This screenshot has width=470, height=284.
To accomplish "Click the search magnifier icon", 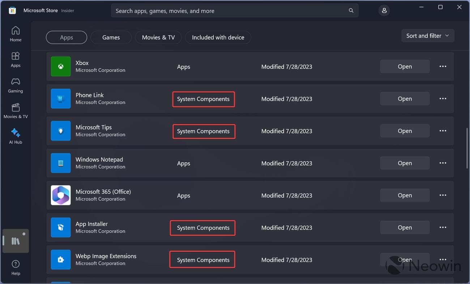I will 351,10.
